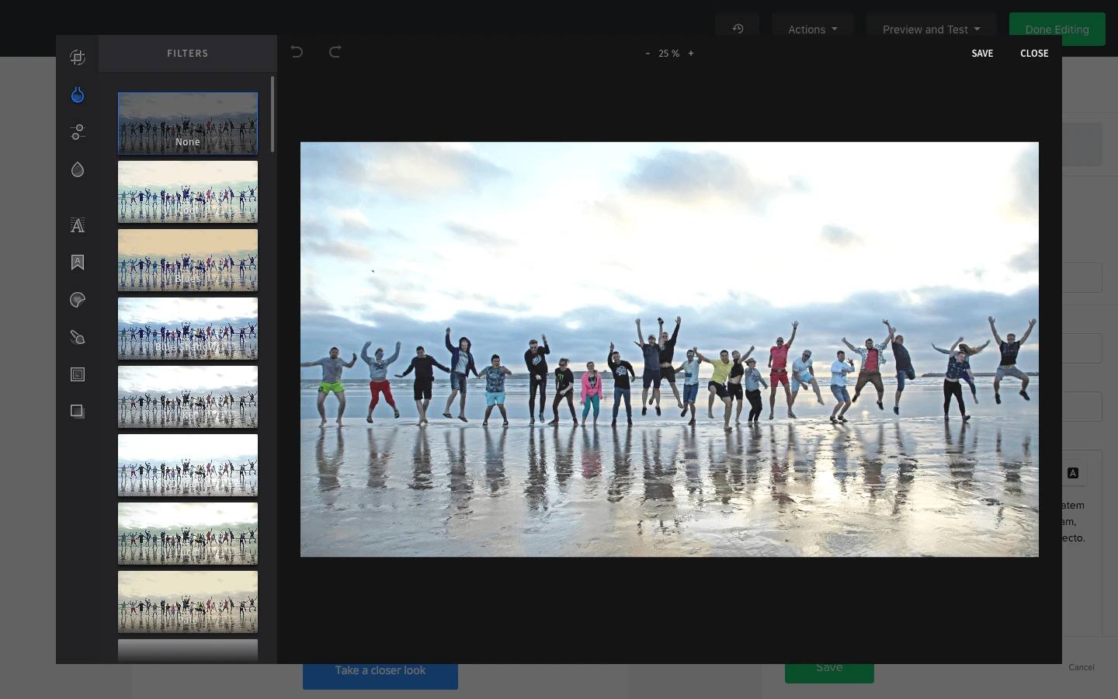This screenshot has height=699, width=1118.
Task: Click SAVE in the editor header
Action: 982,54
